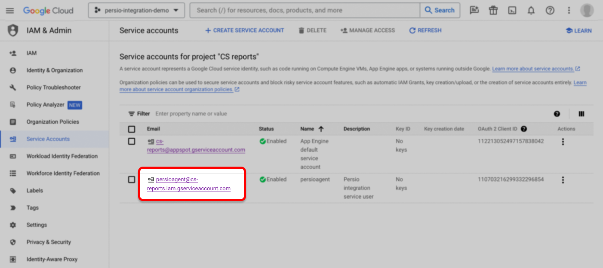Screen dimensions: 603x268
Task: Expand actions menu for App Engine account
Action: point(563,142)
